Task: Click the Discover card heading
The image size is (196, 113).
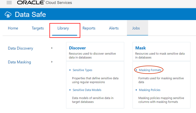Action: pyautogui.click(x=77, y=48)
